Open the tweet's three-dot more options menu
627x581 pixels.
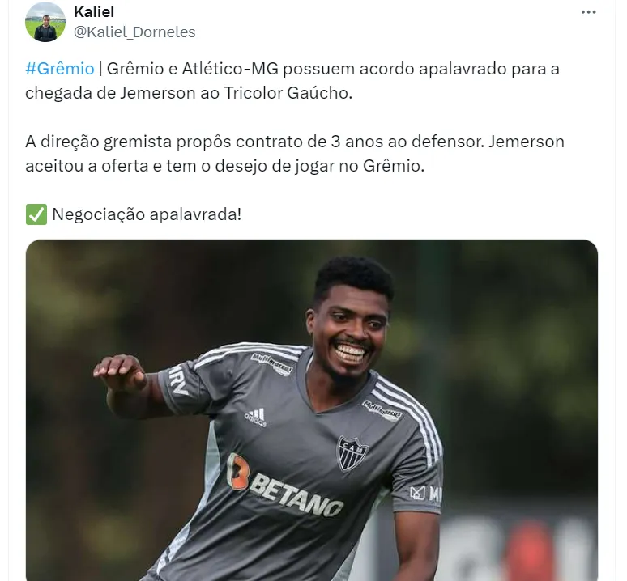(588, 12)
